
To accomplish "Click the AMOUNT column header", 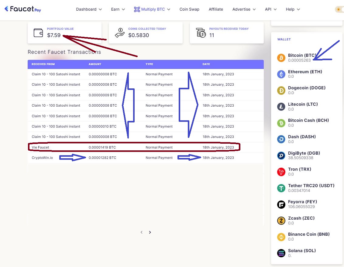I will [95, 64].
